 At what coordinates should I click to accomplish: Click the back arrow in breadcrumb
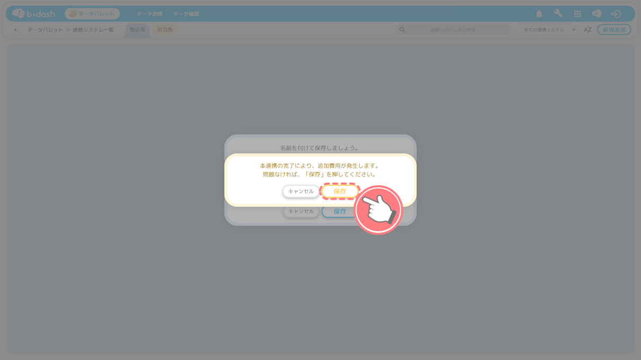(x=16, y=30)
